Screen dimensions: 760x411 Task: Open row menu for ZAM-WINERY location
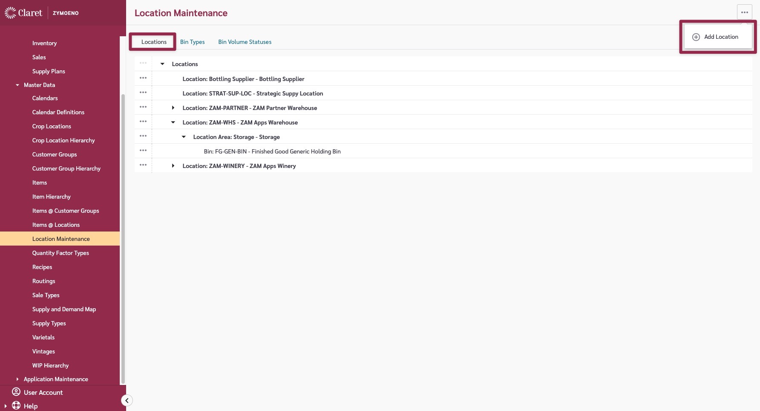pos(143,165)
